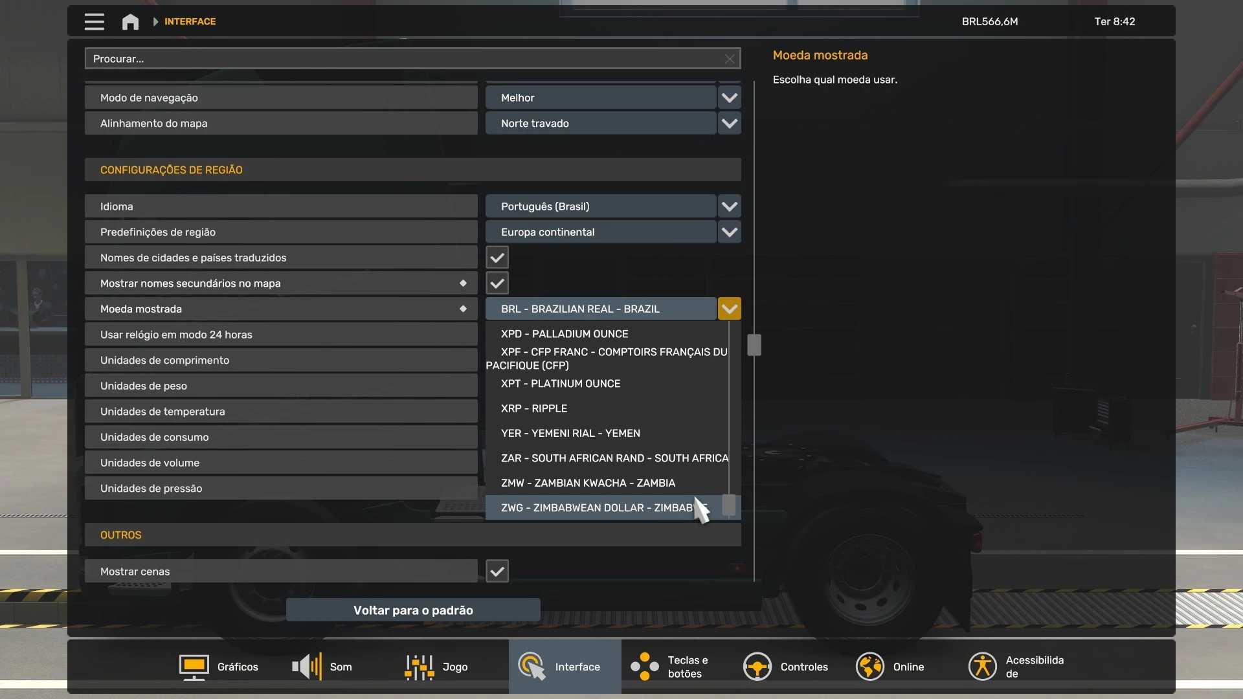Open the hamburger main menu icon
Screen dimensions: 1243x699
94,21
